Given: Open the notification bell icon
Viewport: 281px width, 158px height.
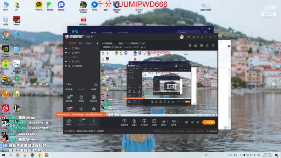Looking at the screenshot, I should point(207,46).
